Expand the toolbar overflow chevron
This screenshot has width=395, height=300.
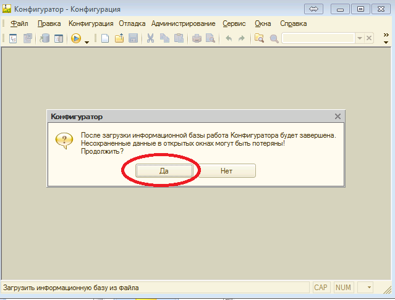pos(386,40)
